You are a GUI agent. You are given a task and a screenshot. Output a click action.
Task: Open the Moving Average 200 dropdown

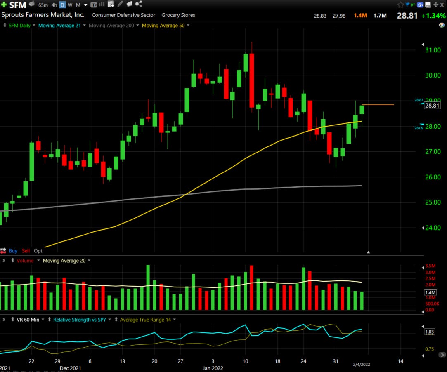click(x=138, y=25)
